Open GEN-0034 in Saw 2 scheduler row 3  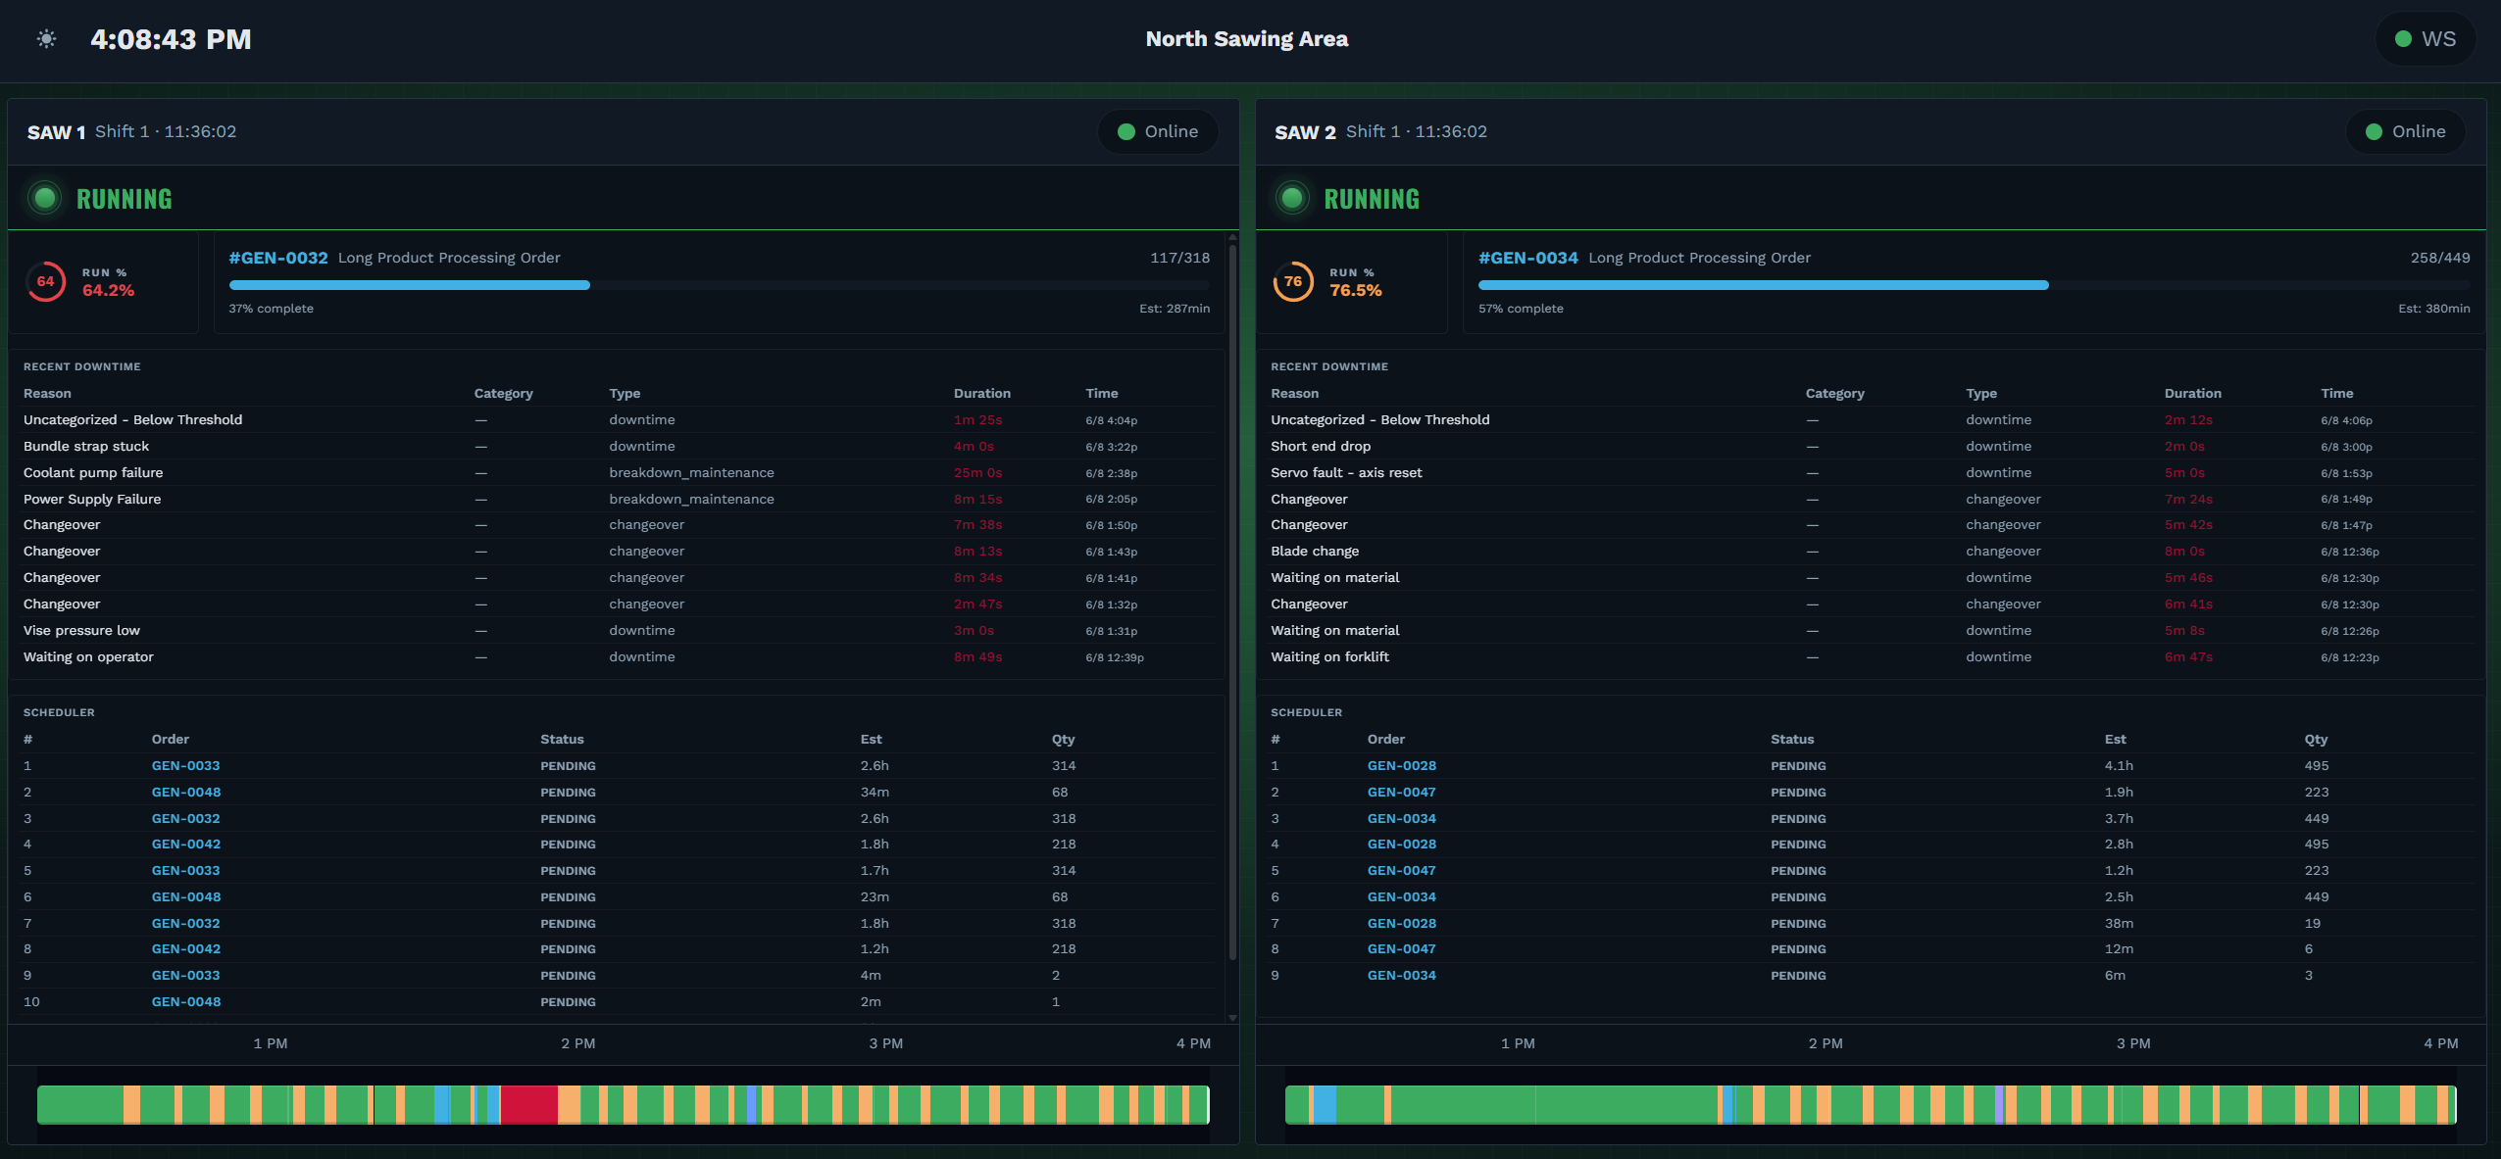pyautogui.click(x=1402, y=819)
